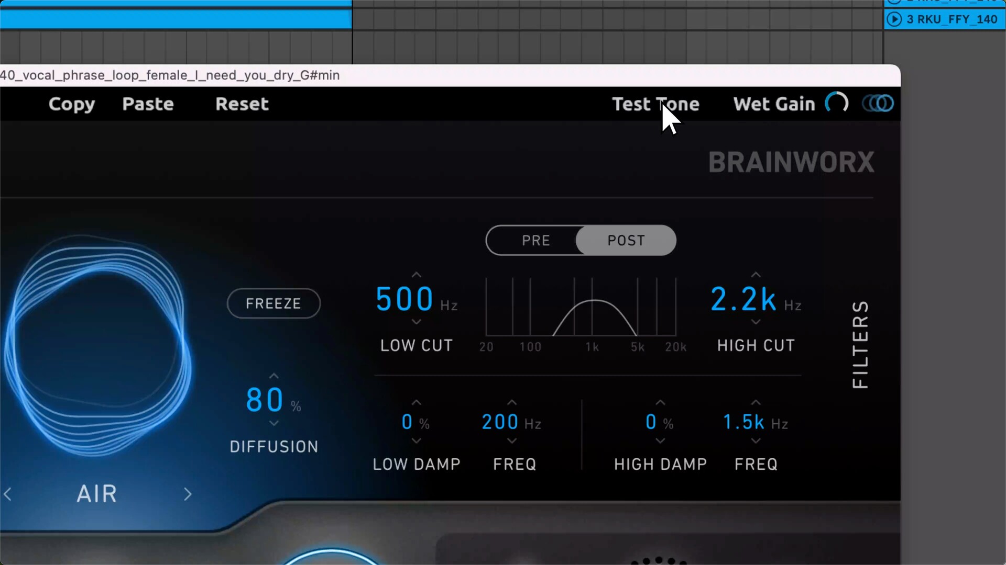This screenshot has height=565, width=1006.
Task: Click the blue audio clip in arrangement
Action: tap(176, 19)
